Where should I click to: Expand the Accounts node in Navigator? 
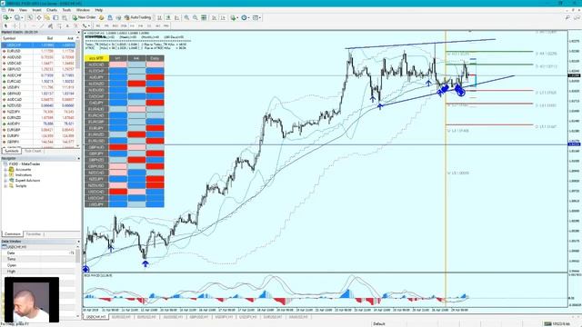coord(5,170)
